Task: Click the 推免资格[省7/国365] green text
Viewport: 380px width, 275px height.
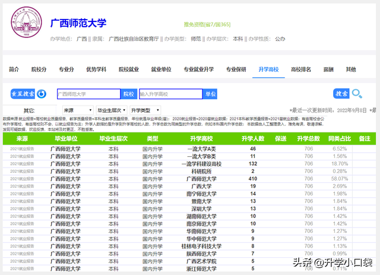Action: tap(207, 24)
